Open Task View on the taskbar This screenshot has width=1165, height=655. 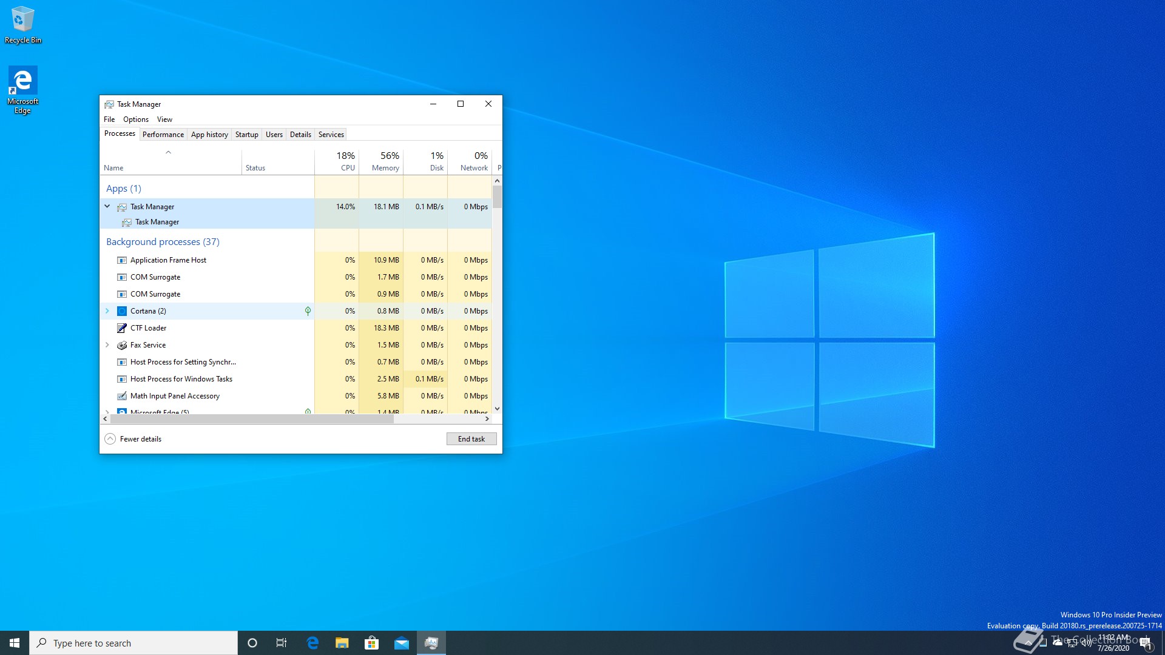tap(282, 643)
